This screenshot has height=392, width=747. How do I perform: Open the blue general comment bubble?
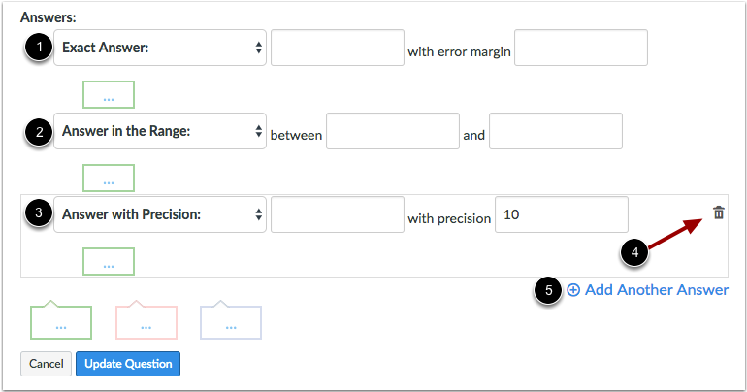point(231,320)
